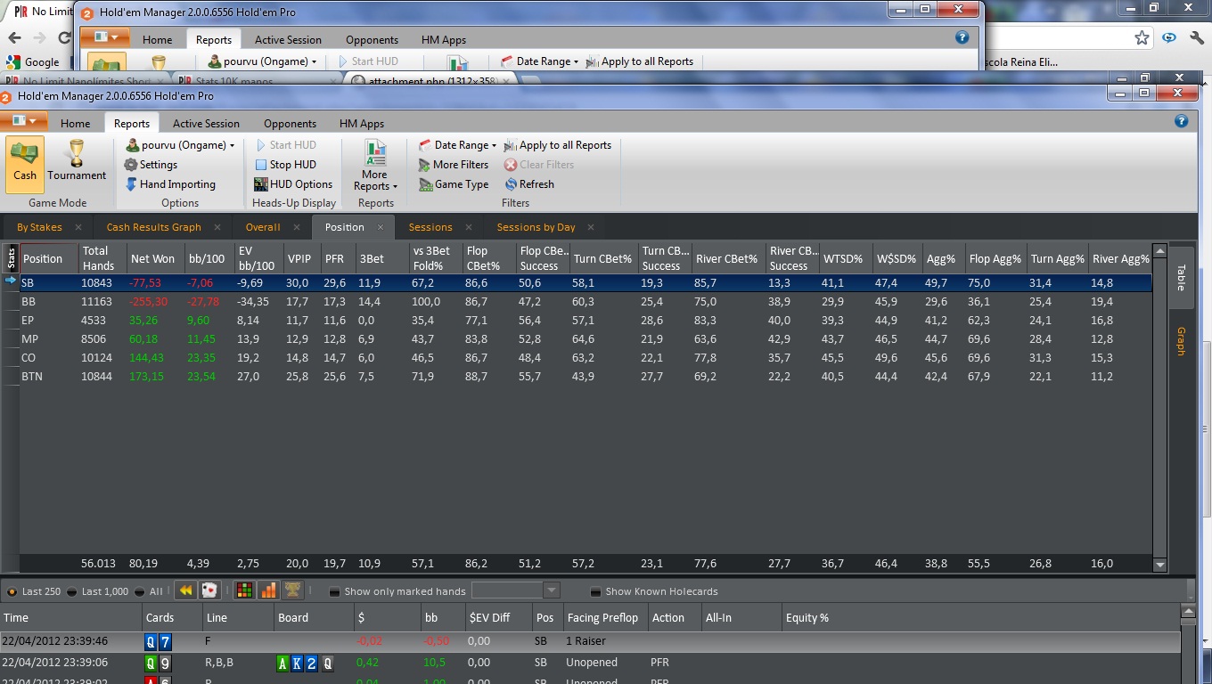The width and height of the screenshot is (1212, 684).
Task: Select the CO position row
Action: [x=586, y=358]
